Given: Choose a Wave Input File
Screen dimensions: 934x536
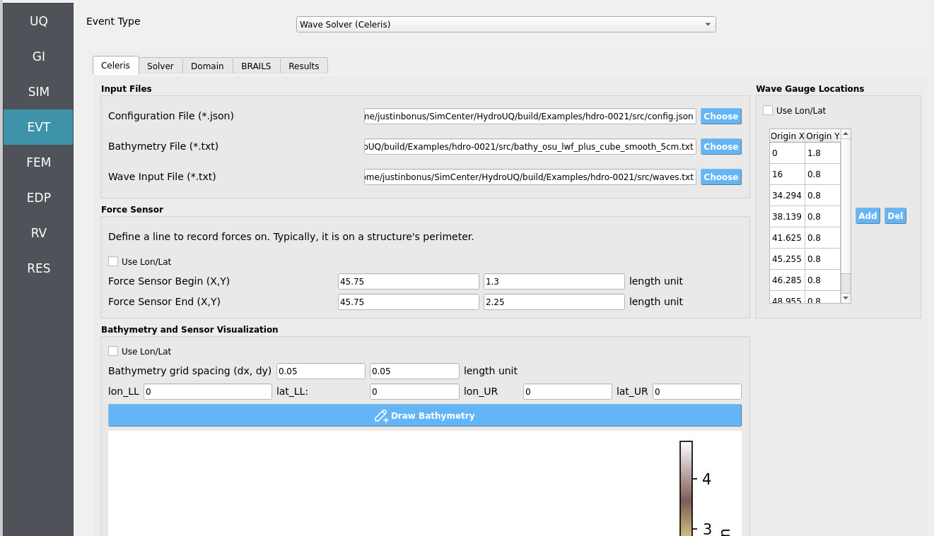Looking at the screenshot, I should point(720,177).
